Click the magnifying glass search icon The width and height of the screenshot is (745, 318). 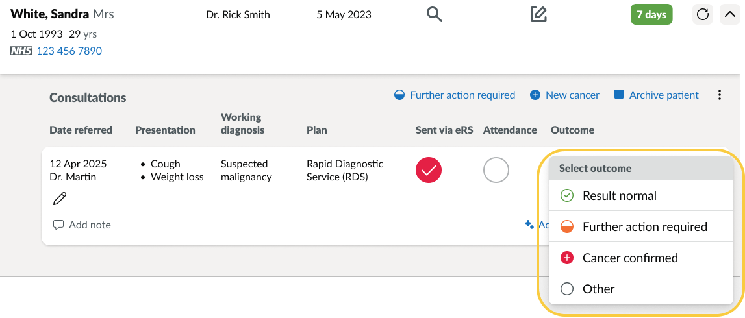pyautogui.click(x=435, y=15)
